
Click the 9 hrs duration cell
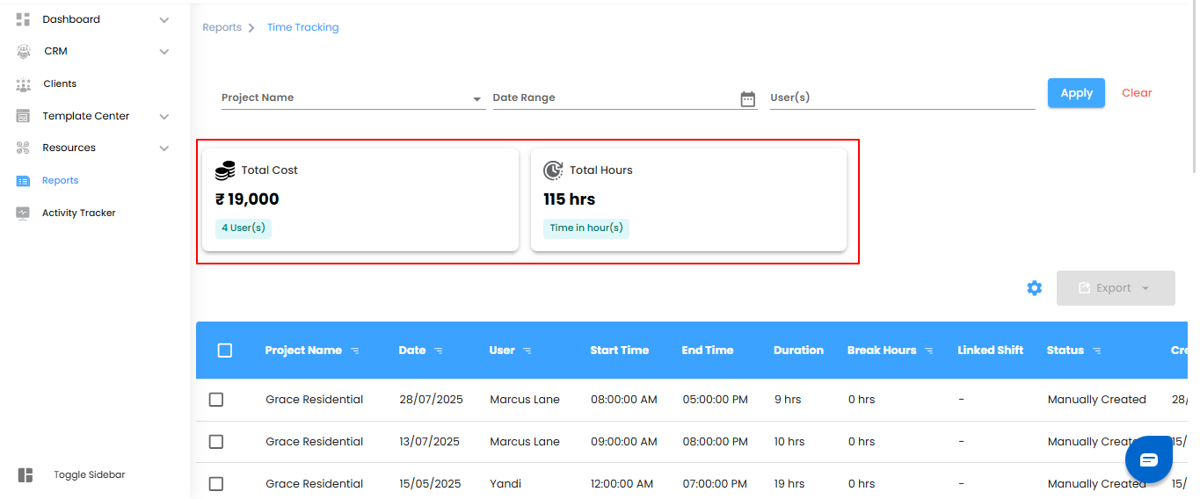tap(788, 400)
